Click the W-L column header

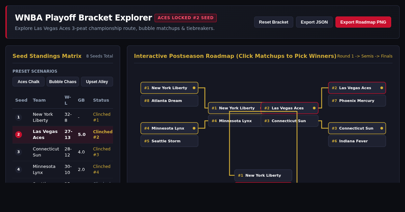click(68, 100)
